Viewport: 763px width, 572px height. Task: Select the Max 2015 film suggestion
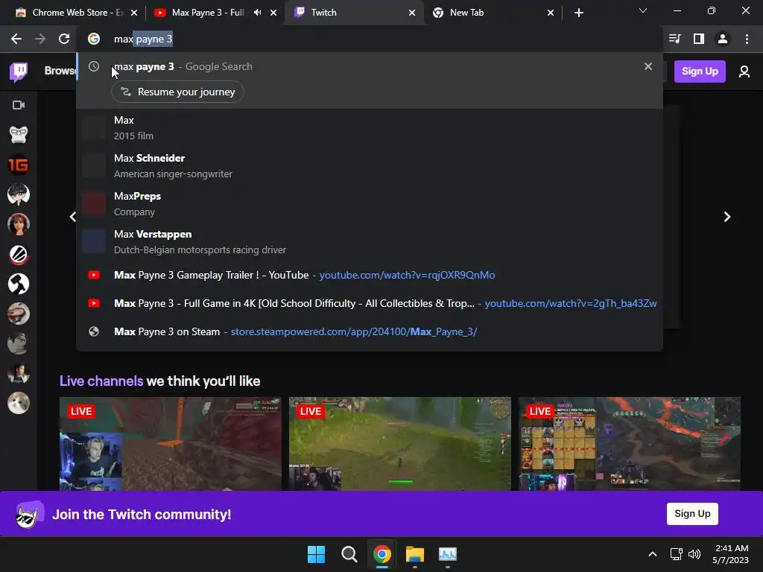tap(370, 128)
